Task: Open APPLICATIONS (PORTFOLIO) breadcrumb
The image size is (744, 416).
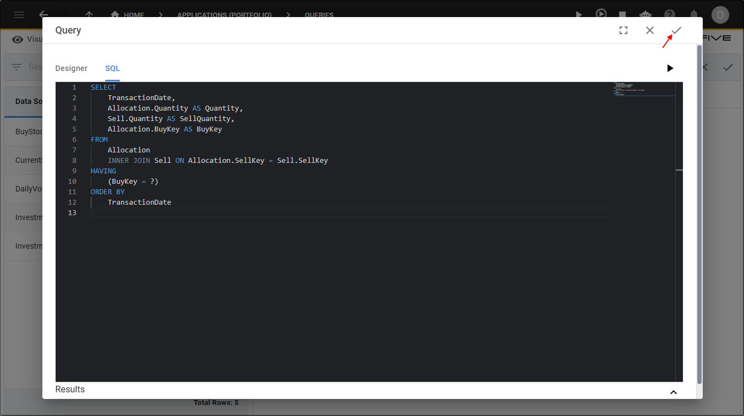Action: pyautogui.click(x=225, y=15)
